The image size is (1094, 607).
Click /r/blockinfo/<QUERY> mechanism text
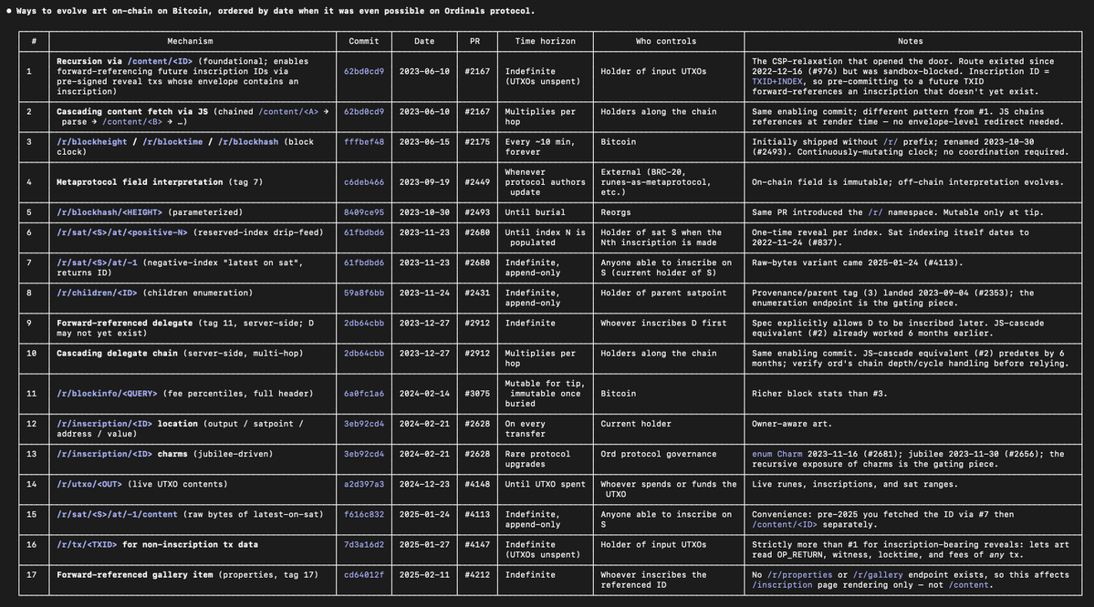pos(107,394)
